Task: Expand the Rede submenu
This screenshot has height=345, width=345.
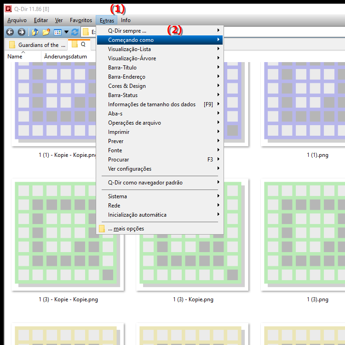Action: pyautogui.click(x=160, y=206)
